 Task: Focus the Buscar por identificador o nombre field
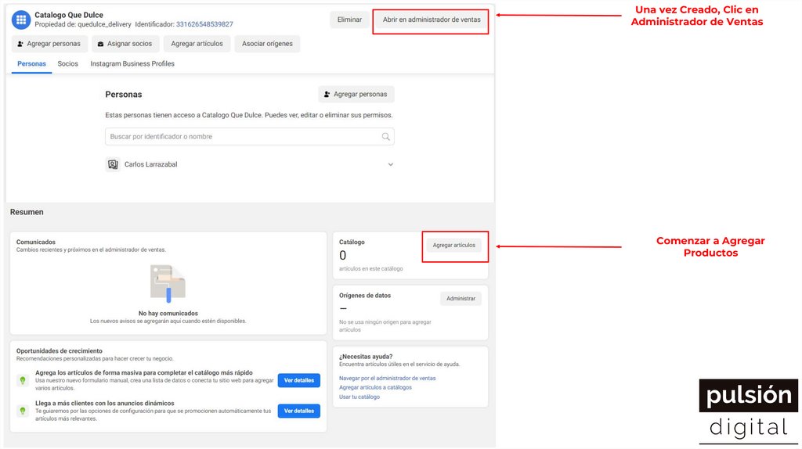click(243, 137)
